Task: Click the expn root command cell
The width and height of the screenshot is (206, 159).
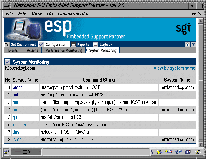Action: pyautogui.click(x=99, y=110)
